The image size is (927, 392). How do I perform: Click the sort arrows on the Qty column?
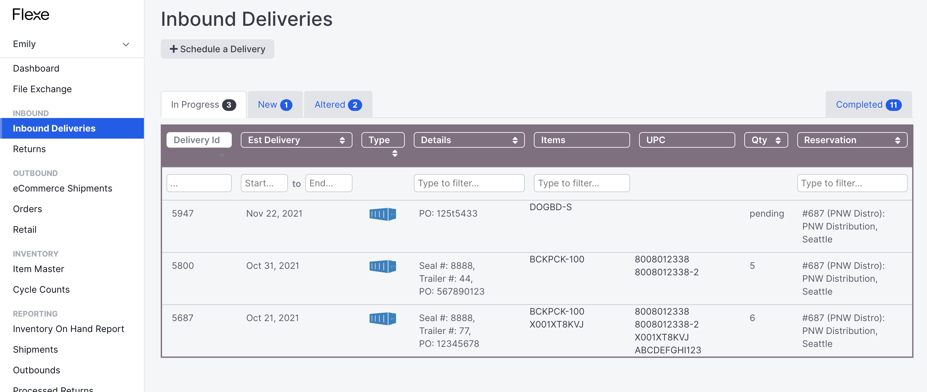pos(778,140)
